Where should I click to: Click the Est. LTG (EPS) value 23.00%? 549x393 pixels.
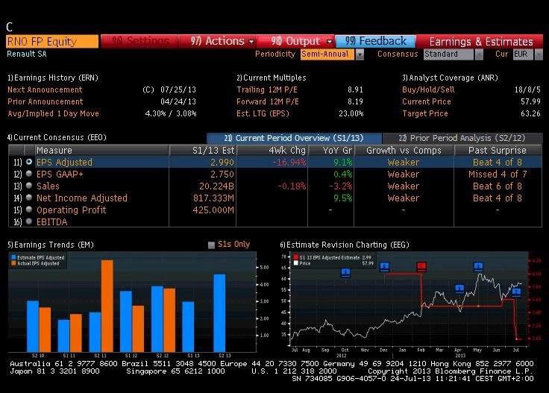(x=351, y=113)
